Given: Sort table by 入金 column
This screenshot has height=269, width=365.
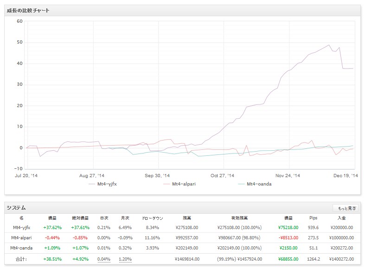Looking at the screenshot, I should (343, 217).
